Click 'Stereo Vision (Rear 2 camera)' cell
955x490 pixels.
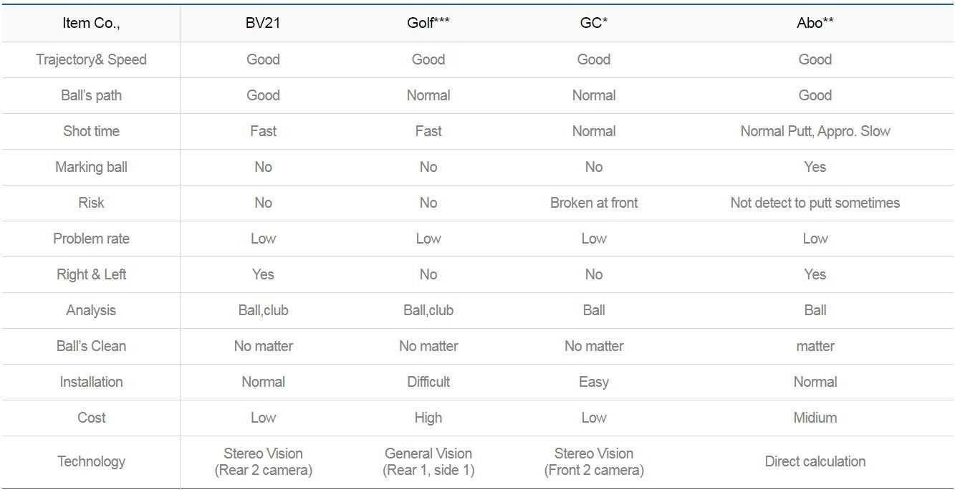263,461
